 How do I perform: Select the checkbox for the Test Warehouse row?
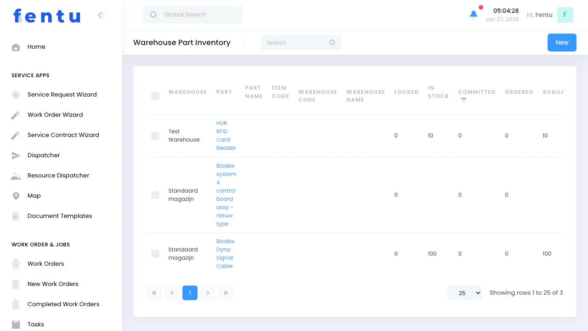pyautogui.click(x=155, y=136)
